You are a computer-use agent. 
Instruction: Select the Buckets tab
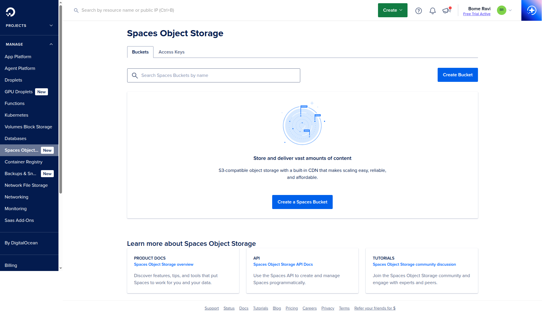(140, 52)
